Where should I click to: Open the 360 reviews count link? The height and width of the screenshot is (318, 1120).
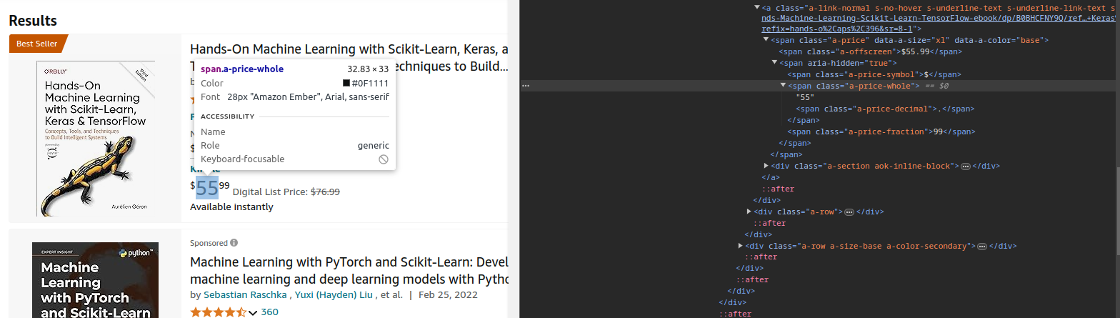coord(269,312)
